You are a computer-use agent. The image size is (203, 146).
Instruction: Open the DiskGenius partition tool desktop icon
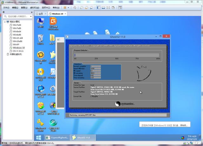point(53,24)
